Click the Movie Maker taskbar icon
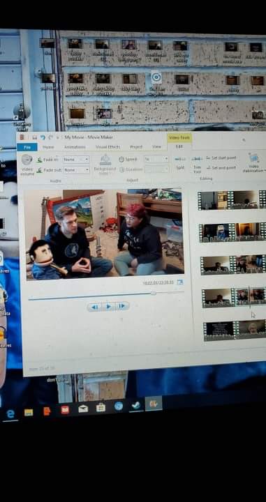This screenshot has height=502, width=266. coord(154,404)
